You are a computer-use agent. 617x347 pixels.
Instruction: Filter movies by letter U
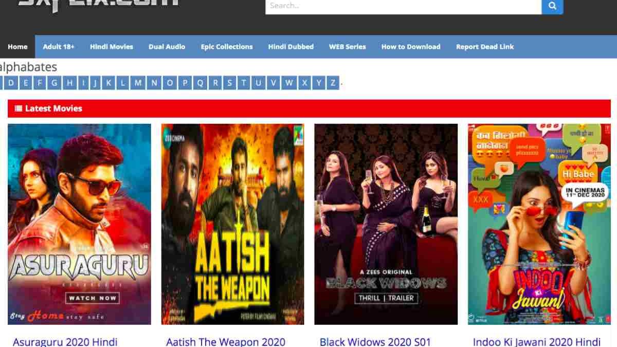259,83
